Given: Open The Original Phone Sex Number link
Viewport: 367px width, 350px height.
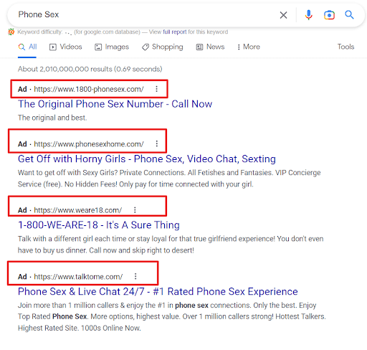Looking at the screenshot, I should click(x=115, y=104).
